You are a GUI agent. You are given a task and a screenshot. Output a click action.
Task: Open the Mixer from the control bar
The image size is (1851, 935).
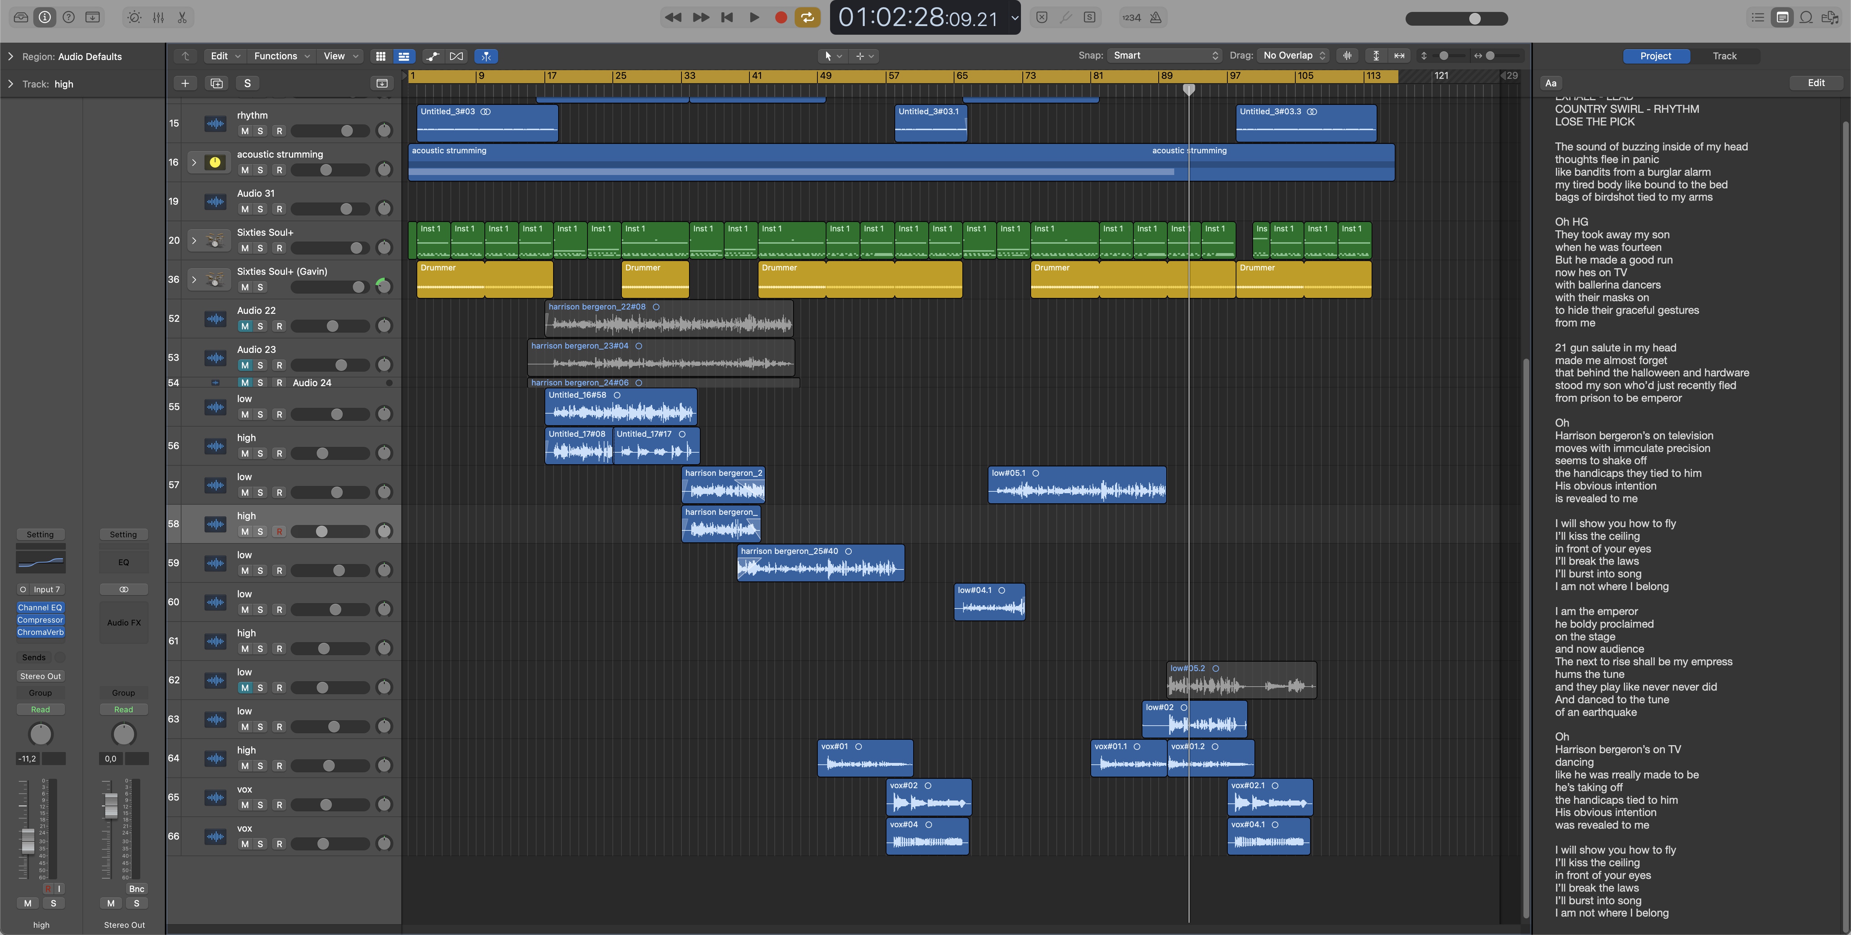point(158,18)
